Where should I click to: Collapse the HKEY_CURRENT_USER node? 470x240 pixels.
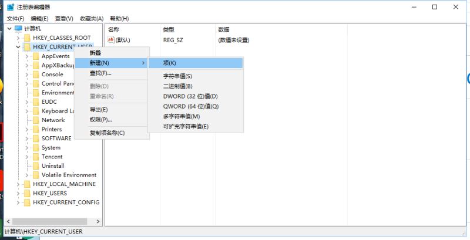coord(18,47)
